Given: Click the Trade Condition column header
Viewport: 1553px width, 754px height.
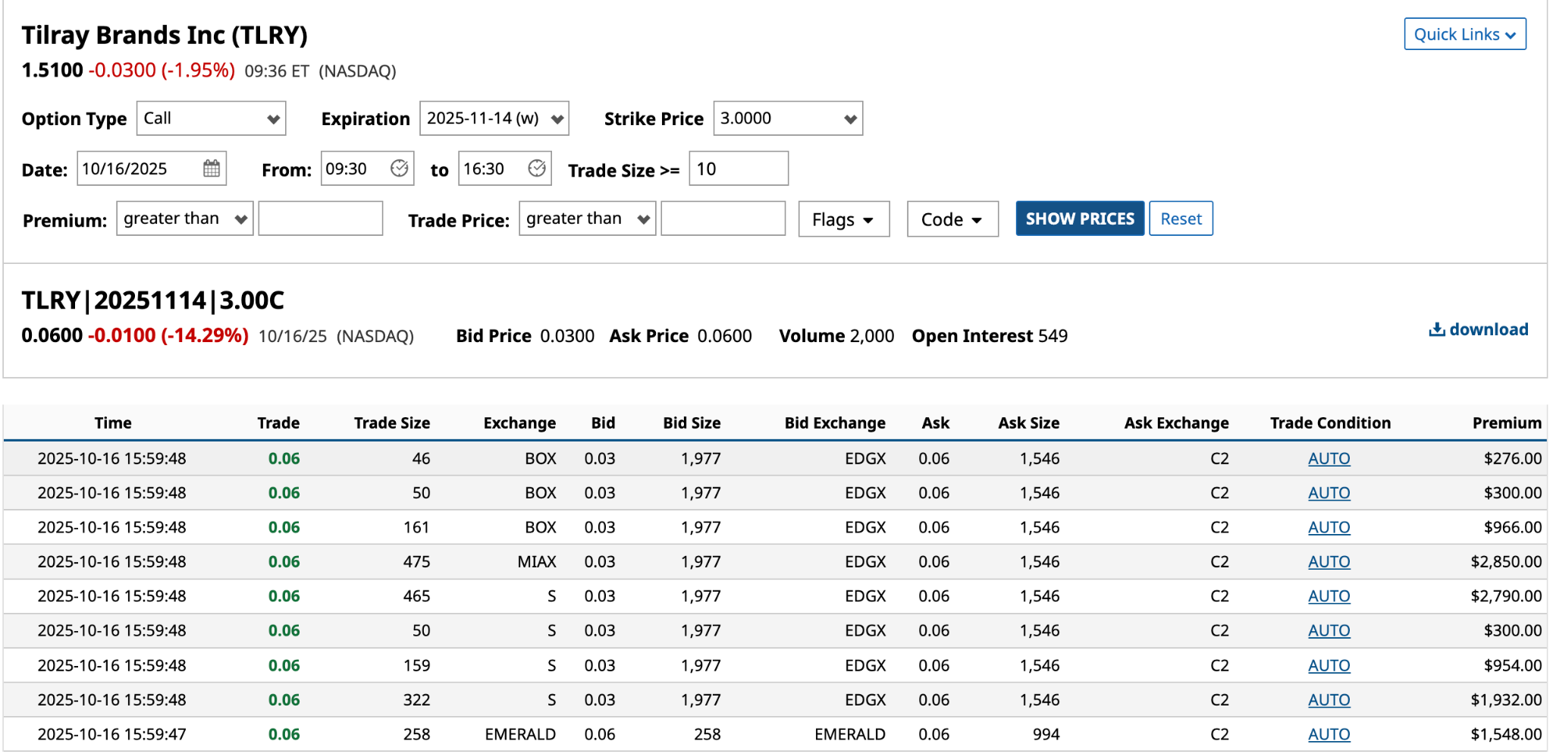Looking at the screenshot, I should coord(1331,423).
